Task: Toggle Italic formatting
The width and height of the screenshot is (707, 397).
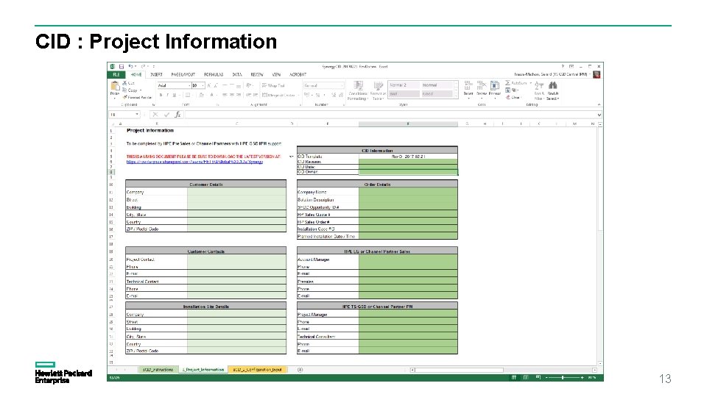Action: click(167, 95)
